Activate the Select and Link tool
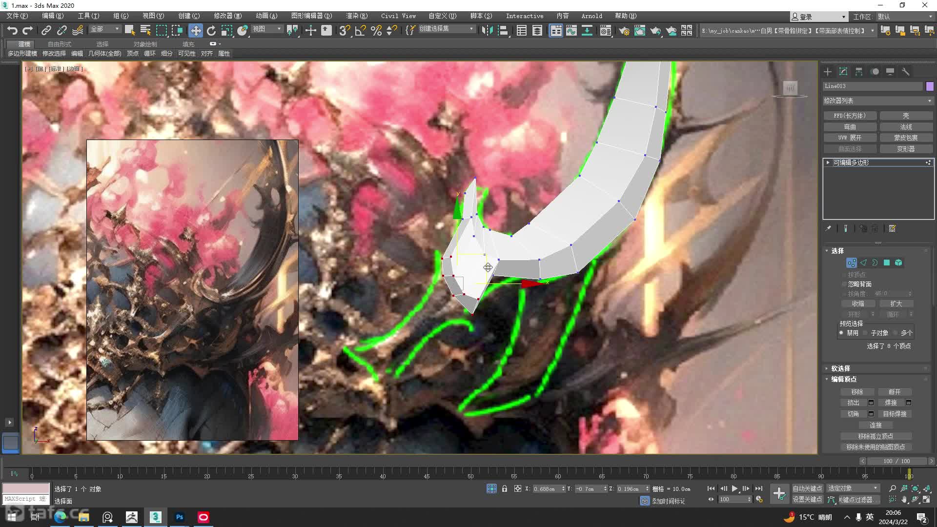937x527 pixels. [46, 30]
